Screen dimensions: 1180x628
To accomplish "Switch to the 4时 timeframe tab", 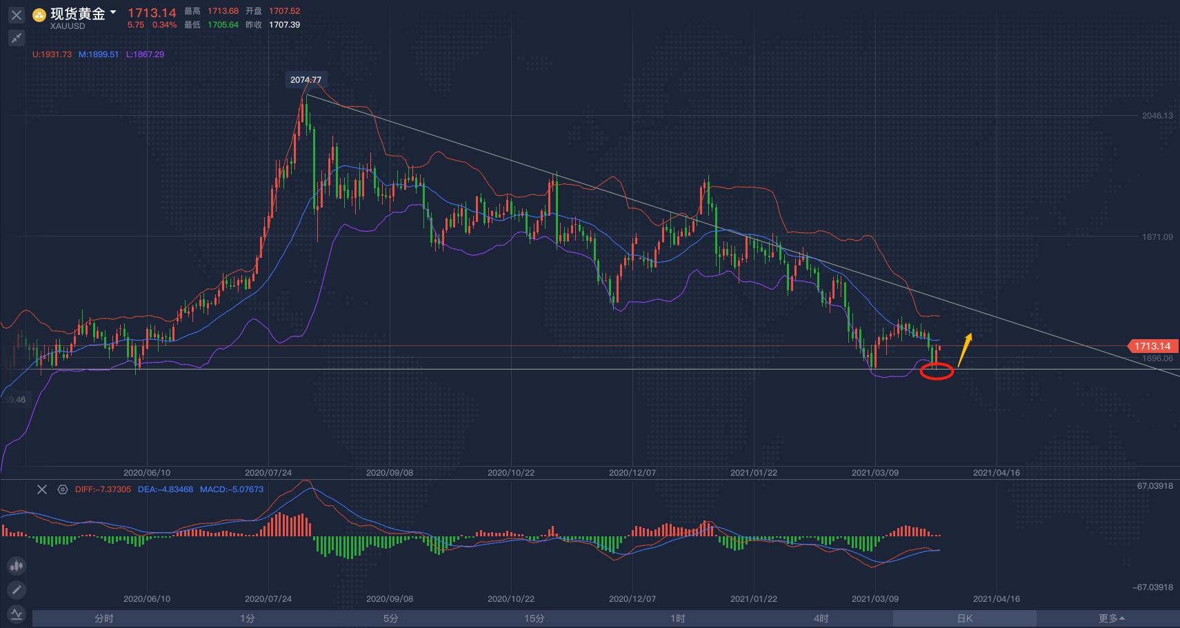I will (821, 618).
